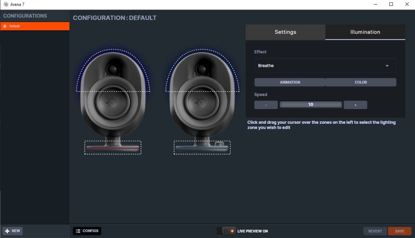415x238 pixels.
Task: Click the effect dropdown arrow
Action: pyautogui.click(x=387, y=66)
